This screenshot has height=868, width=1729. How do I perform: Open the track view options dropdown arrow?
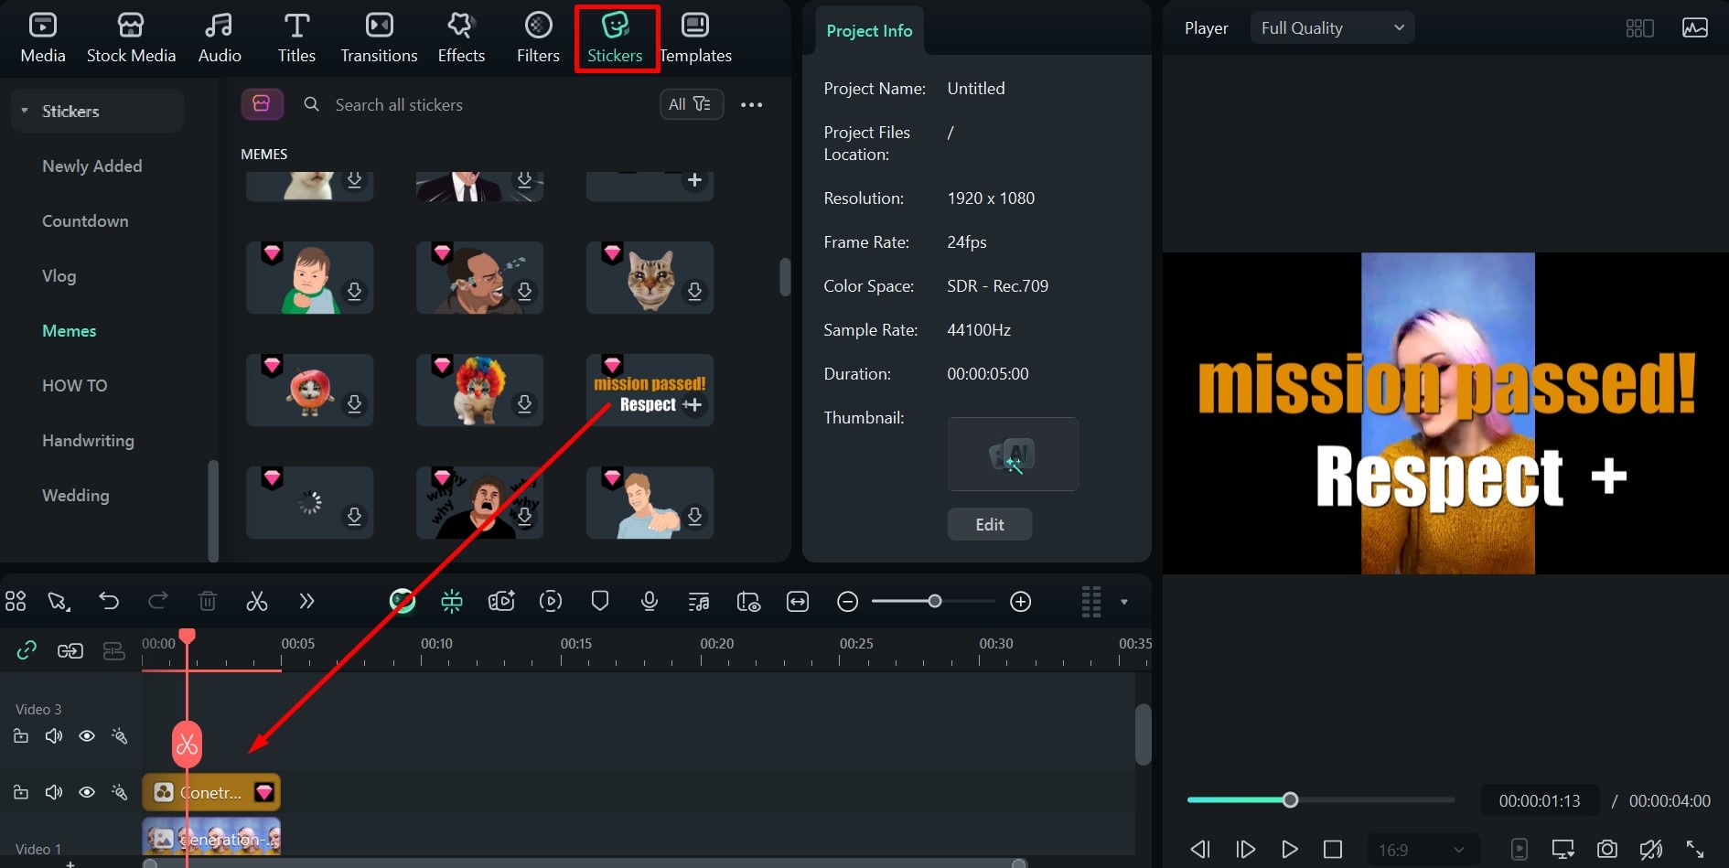click(1124, 602)
